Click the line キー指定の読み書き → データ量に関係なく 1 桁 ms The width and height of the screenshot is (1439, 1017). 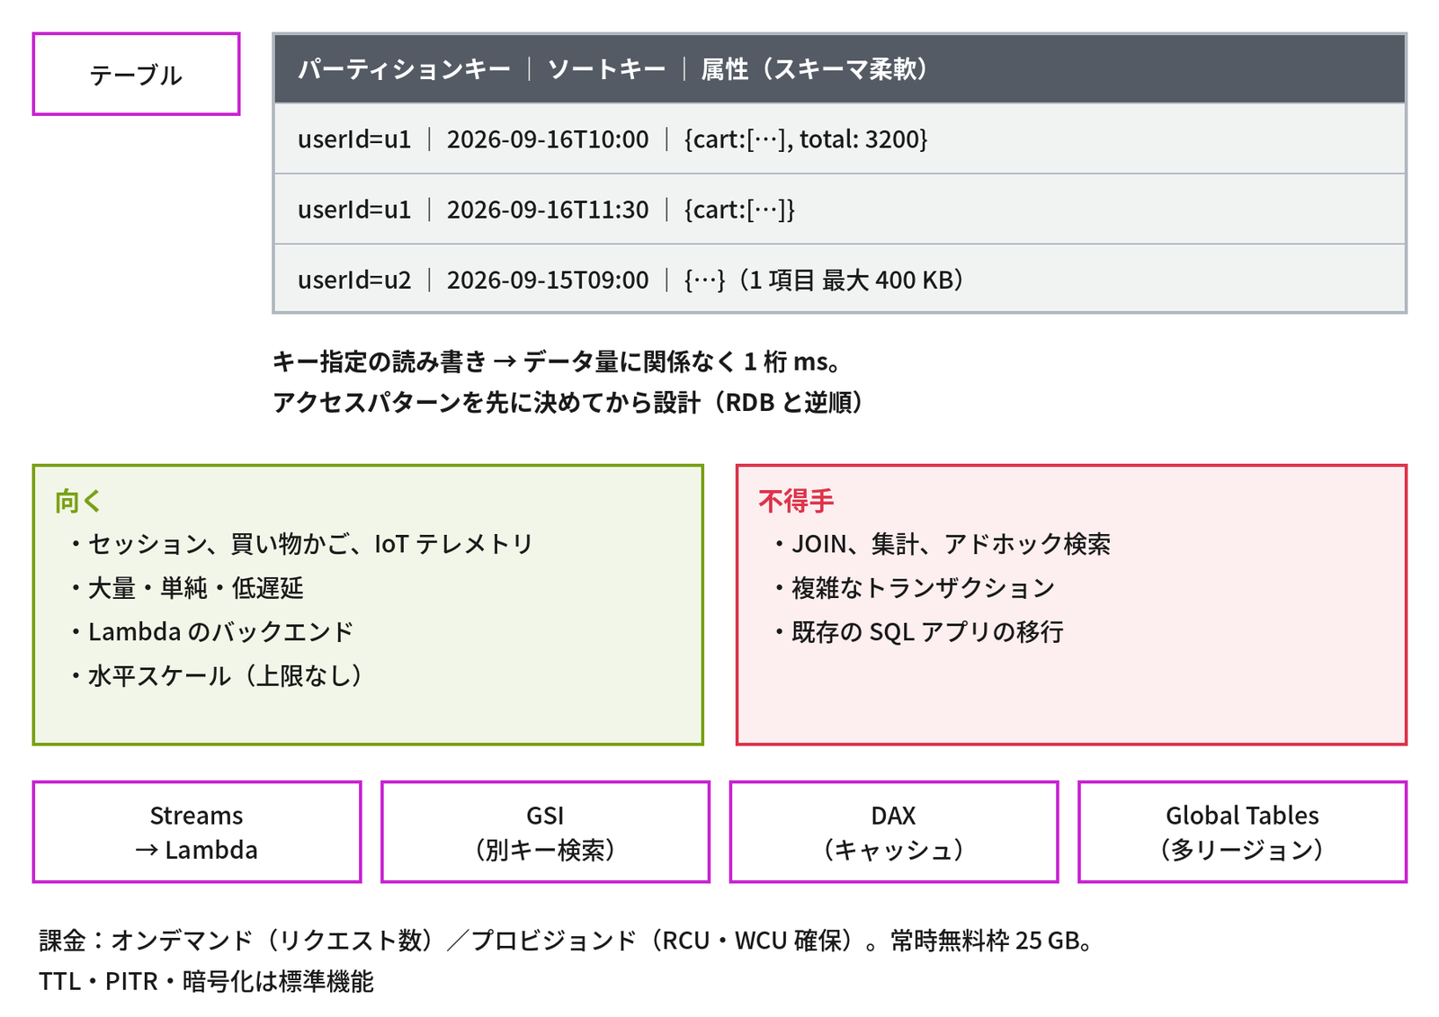click(558, 361)
